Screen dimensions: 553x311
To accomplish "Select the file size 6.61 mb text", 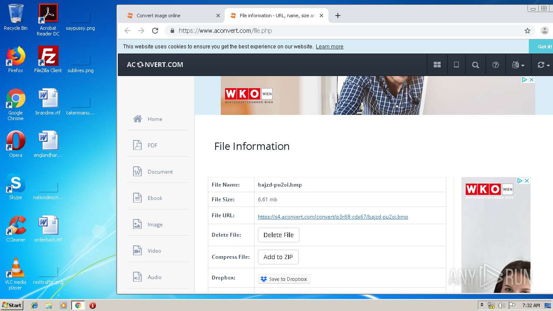I will [267, 200].
